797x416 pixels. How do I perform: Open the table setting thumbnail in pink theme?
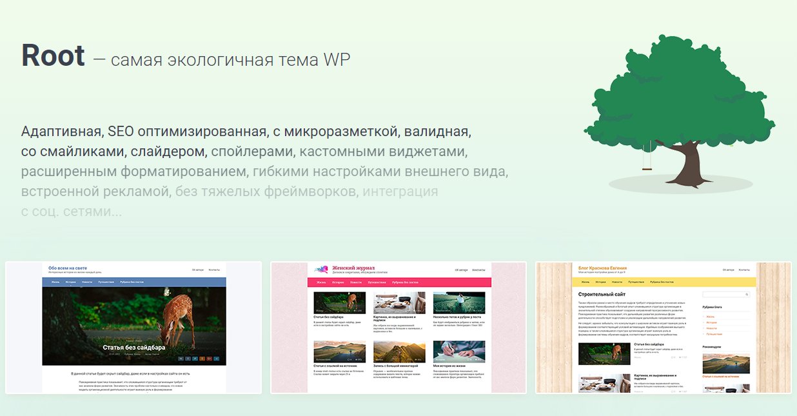[x=399, y=302]
